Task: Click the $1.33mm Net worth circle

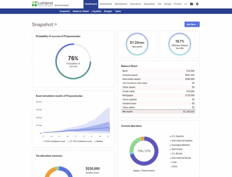Action: 137,44
